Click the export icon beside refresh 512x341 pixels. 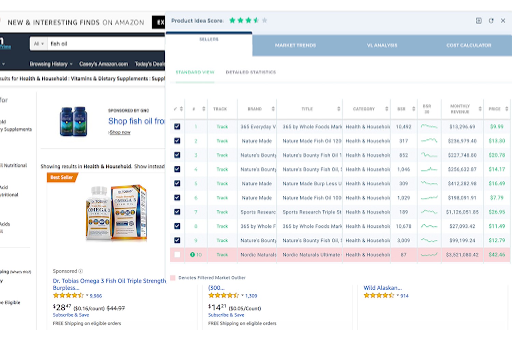[x=479, y=21]
